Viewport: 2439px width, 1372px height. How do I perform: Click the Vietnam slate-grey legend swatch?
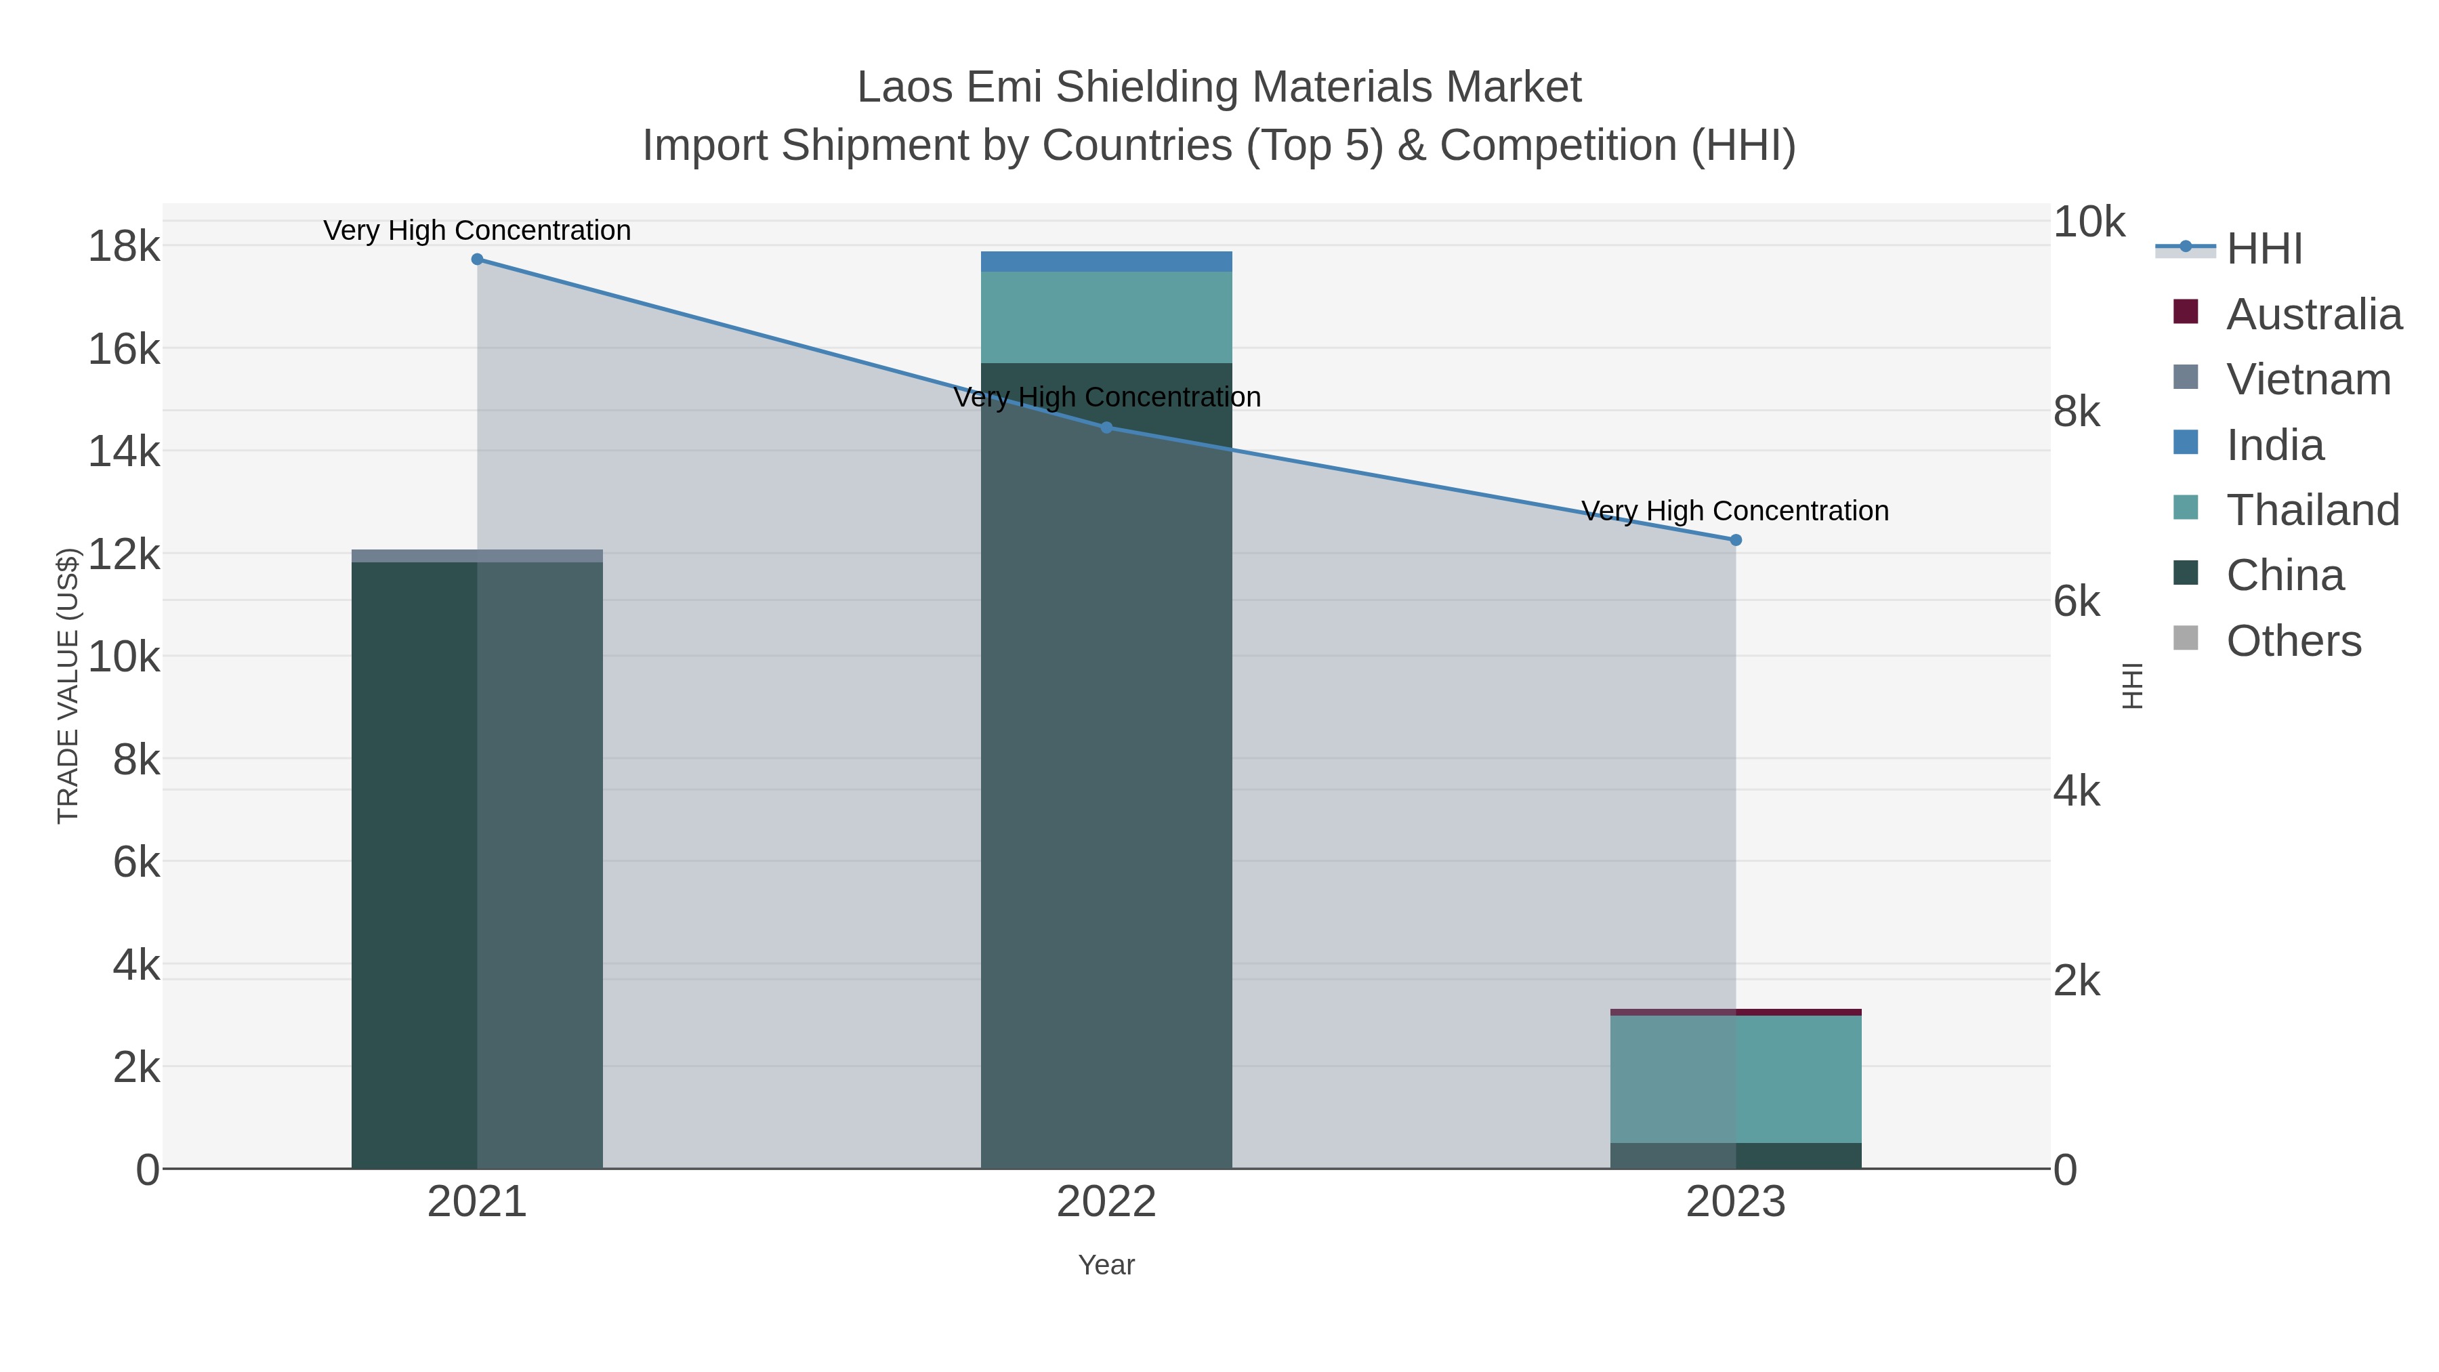coord(2185,377)
